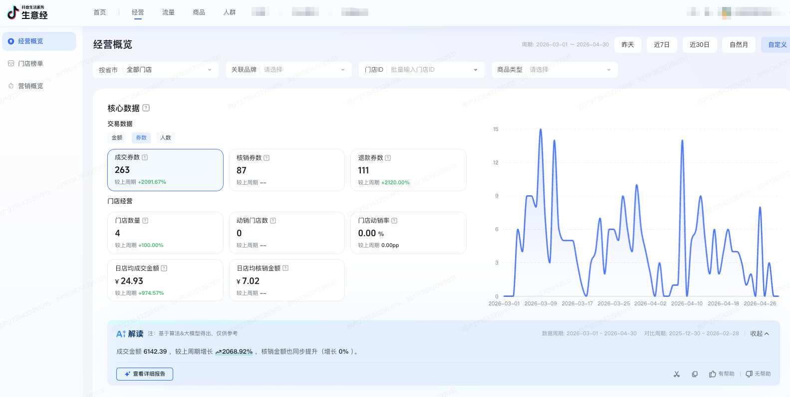Screen dimensions: 790x397
Task: Click help icon next to 门店数量
Action: coord(145,221)
